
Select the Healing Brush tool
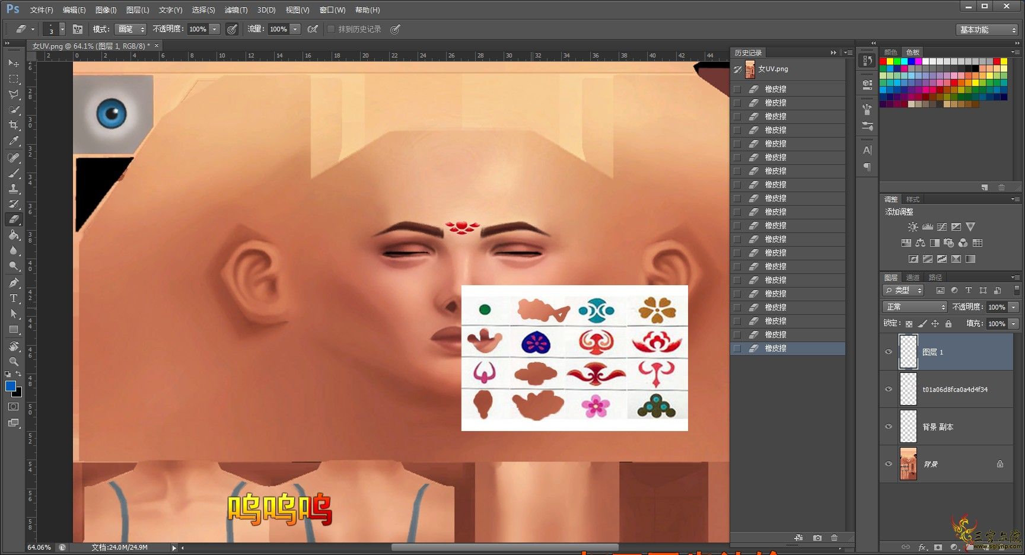(14, 158)
